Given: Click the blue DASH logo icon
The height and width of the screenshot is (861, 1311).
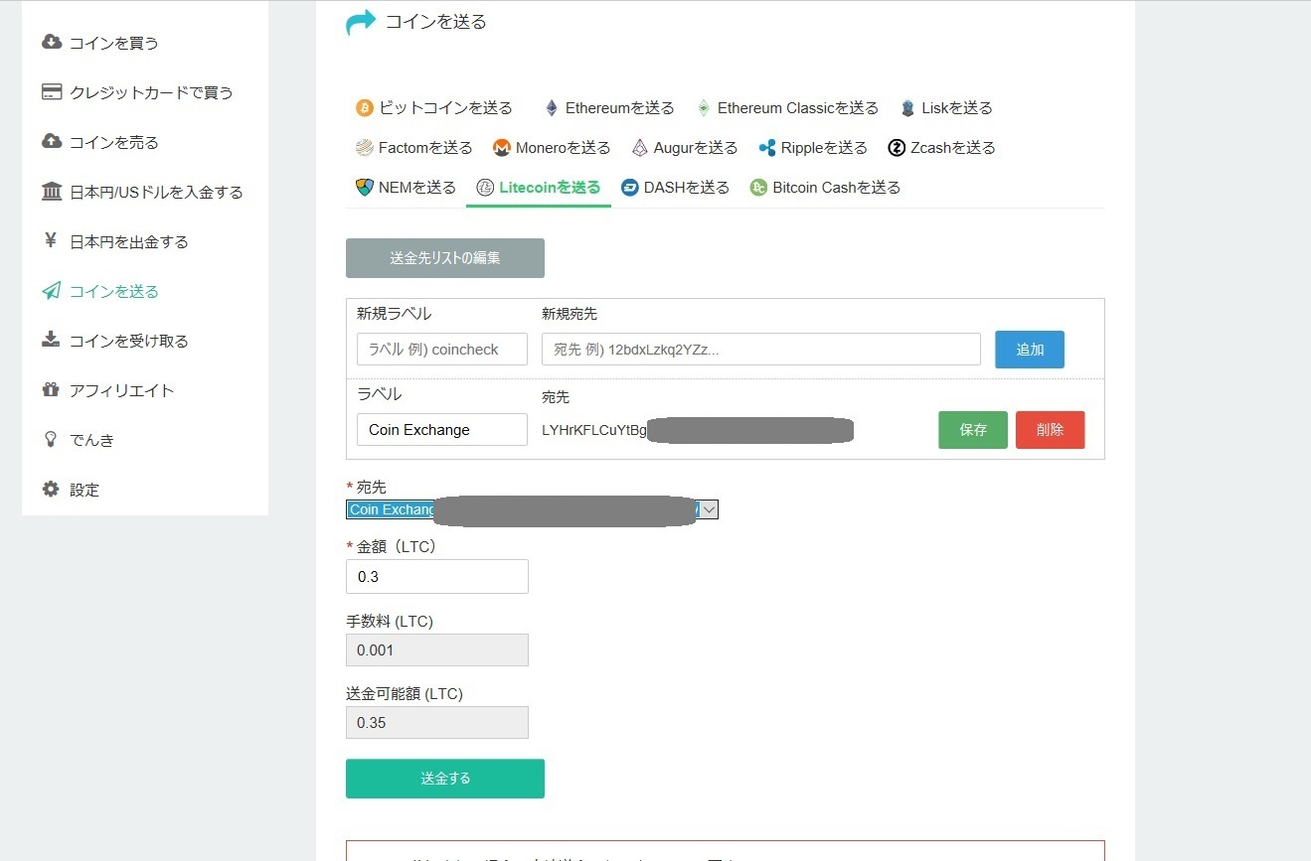Looking at the screenshot, I should pos(629,187).
